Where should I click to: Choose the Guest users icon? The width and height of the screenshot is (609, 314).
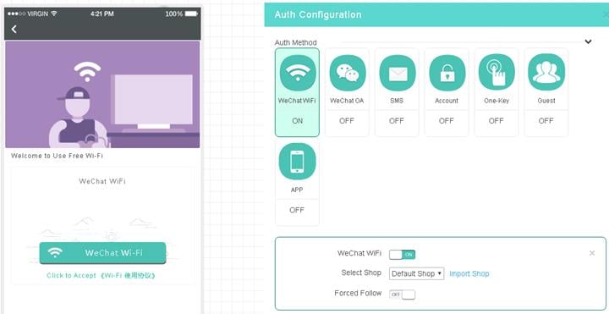[546, 72]
